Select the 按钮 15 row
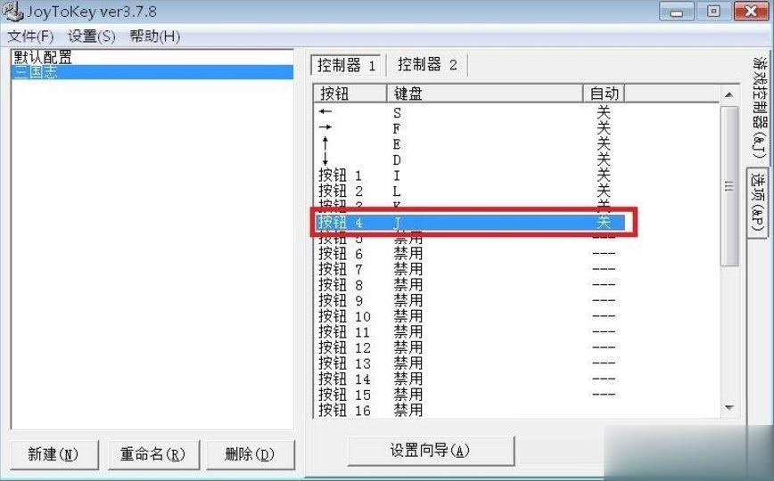Viewport: 774px width, 481px height. (x=470, y=395)
